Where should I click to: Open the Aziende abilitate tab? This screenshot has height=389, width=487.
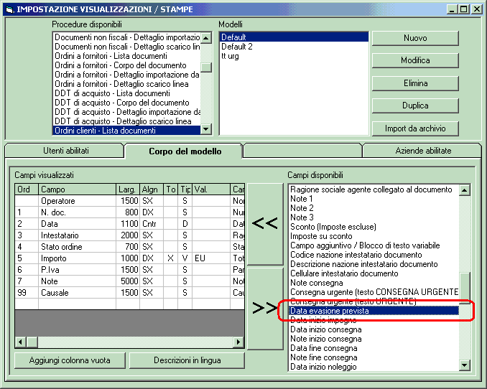tap(423, 151)
